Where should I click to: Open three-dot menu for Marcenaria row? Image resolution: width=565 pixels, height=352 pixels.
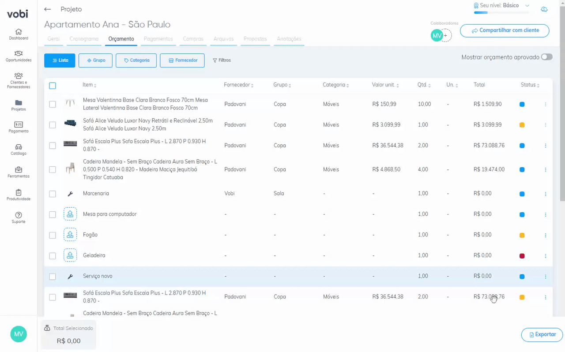click(x=546, y=194)
